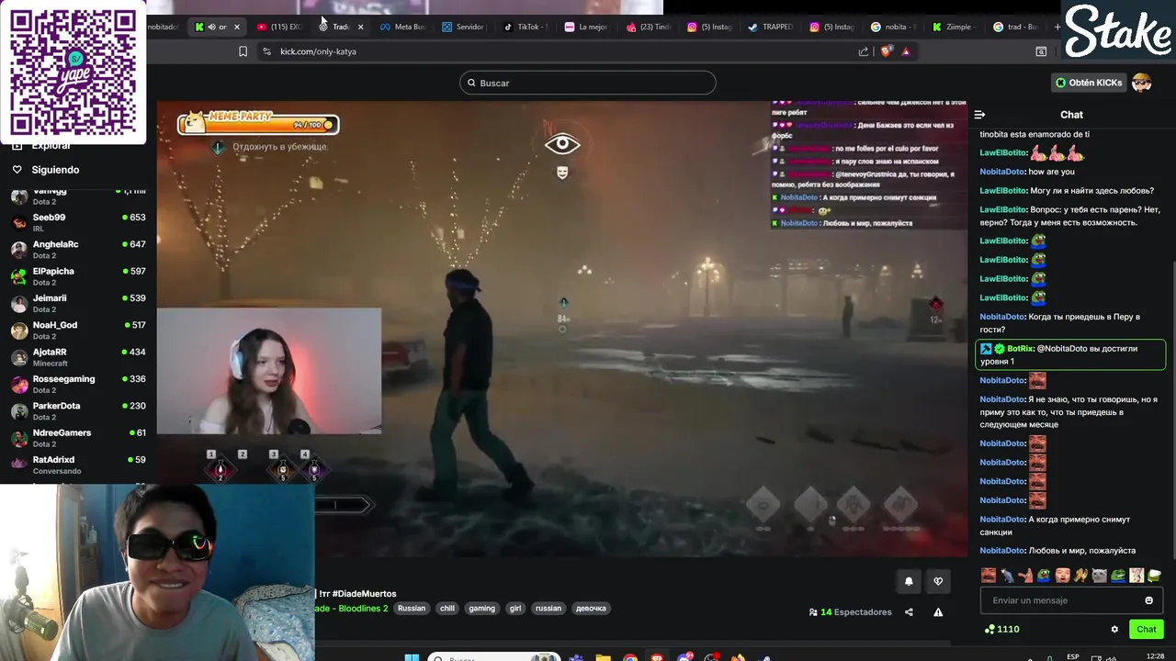Open the TRAPPED Steam tab
The image size is (1176, 661).
tap(770, 27)
